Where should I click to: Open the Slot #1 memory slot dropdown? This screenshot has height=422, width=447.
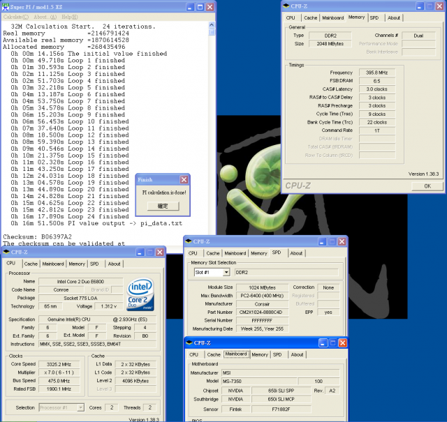tap(226, 273)
